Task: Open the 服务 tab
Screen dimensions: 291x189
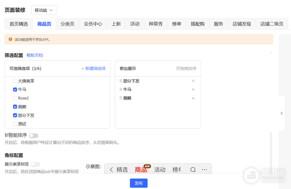Action: (218, 24)
